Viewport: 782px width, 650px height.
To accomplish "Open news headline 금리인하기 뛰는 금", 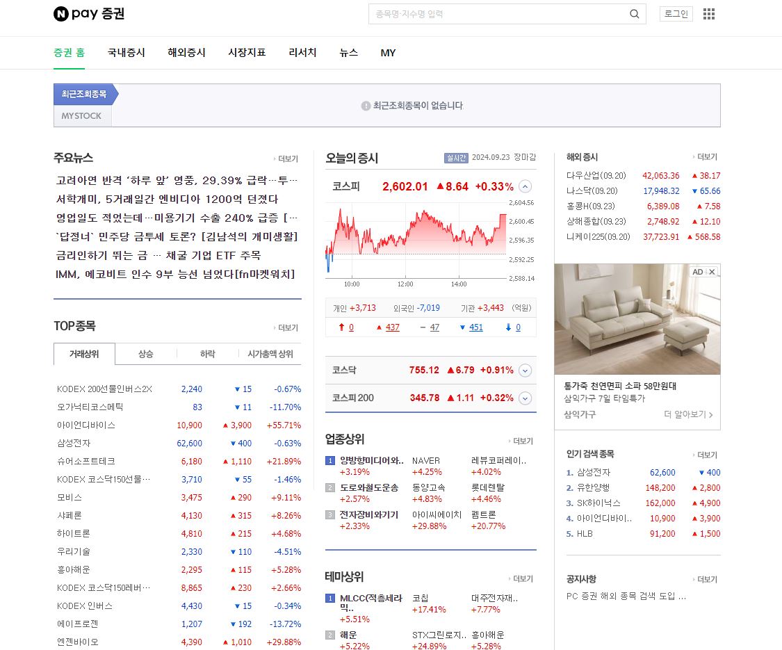I will (x=158, y=255).
